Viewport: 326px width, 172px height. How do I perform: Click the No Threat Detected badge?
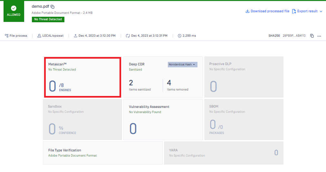[x=48, y=19]
